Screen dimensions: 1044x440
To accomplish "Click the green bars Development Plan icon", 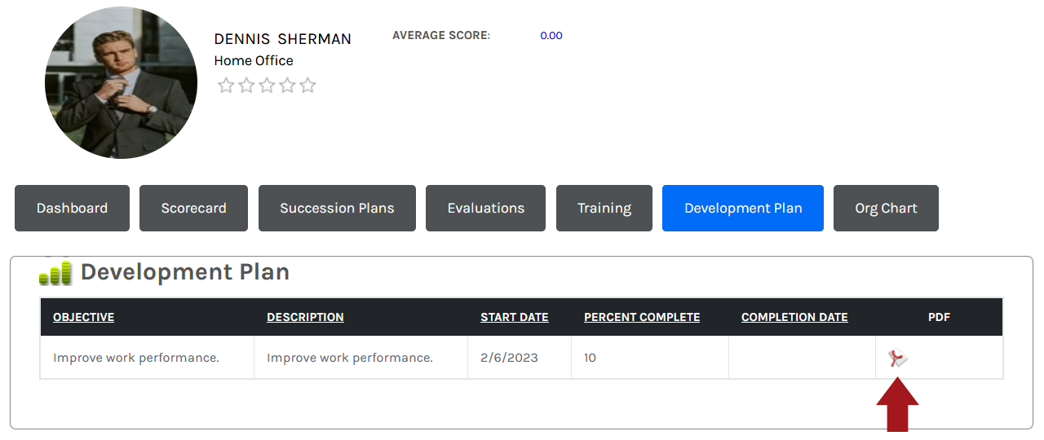I will click(x=55, y=273).
